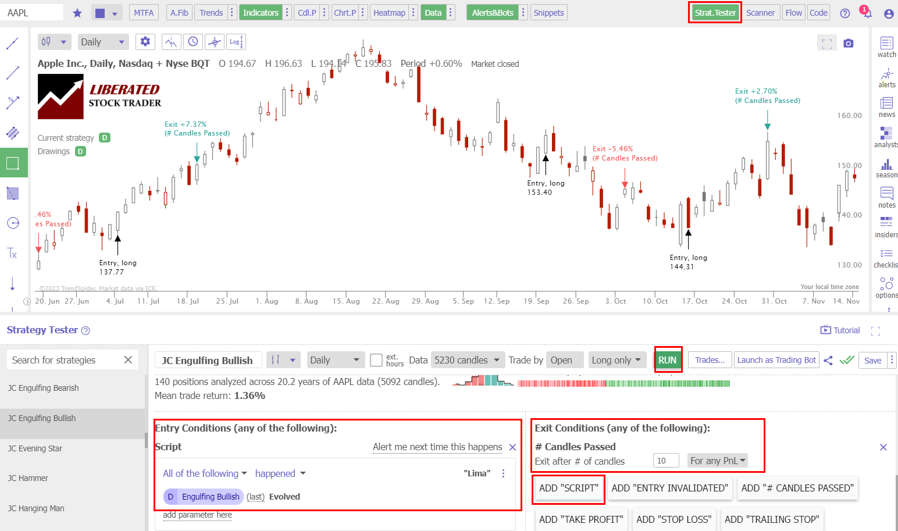Image resolution: width=898 pixels, height=531 pixels.
Task: Enable the ext. hours checkbox
Action: point(376,359)
